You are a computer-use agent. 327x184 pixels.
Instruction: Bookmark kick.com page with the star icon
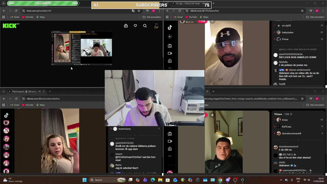click(139, 11)
